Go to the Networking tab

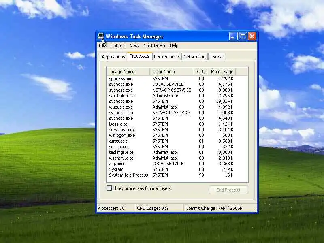(194, 57)
